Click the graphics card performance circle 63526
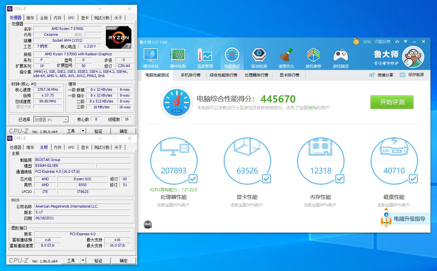The height and width of the screenshot is (271, 437). point(247,161)
